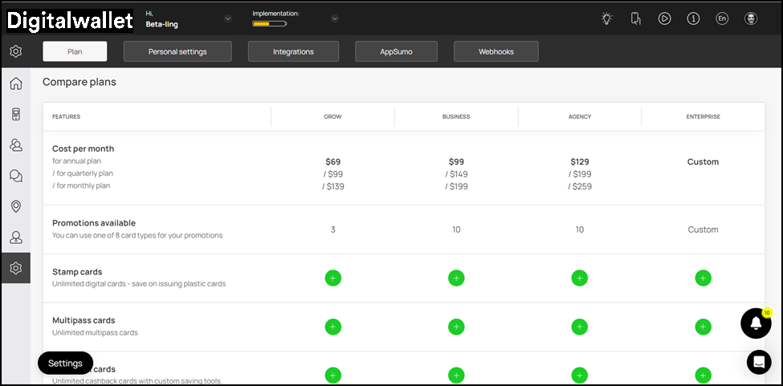Open the Home page from sidebar
The image size is (783, 386).
(15, 83)
